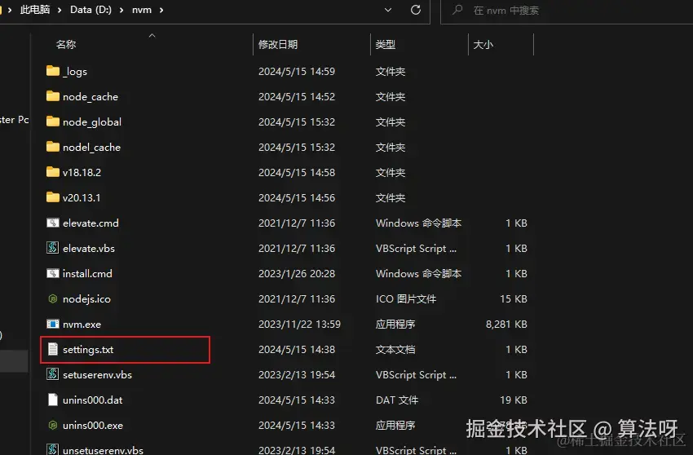
Task: Click the ICO 图片文件 type cell
Action: click(x=406, y=299)
